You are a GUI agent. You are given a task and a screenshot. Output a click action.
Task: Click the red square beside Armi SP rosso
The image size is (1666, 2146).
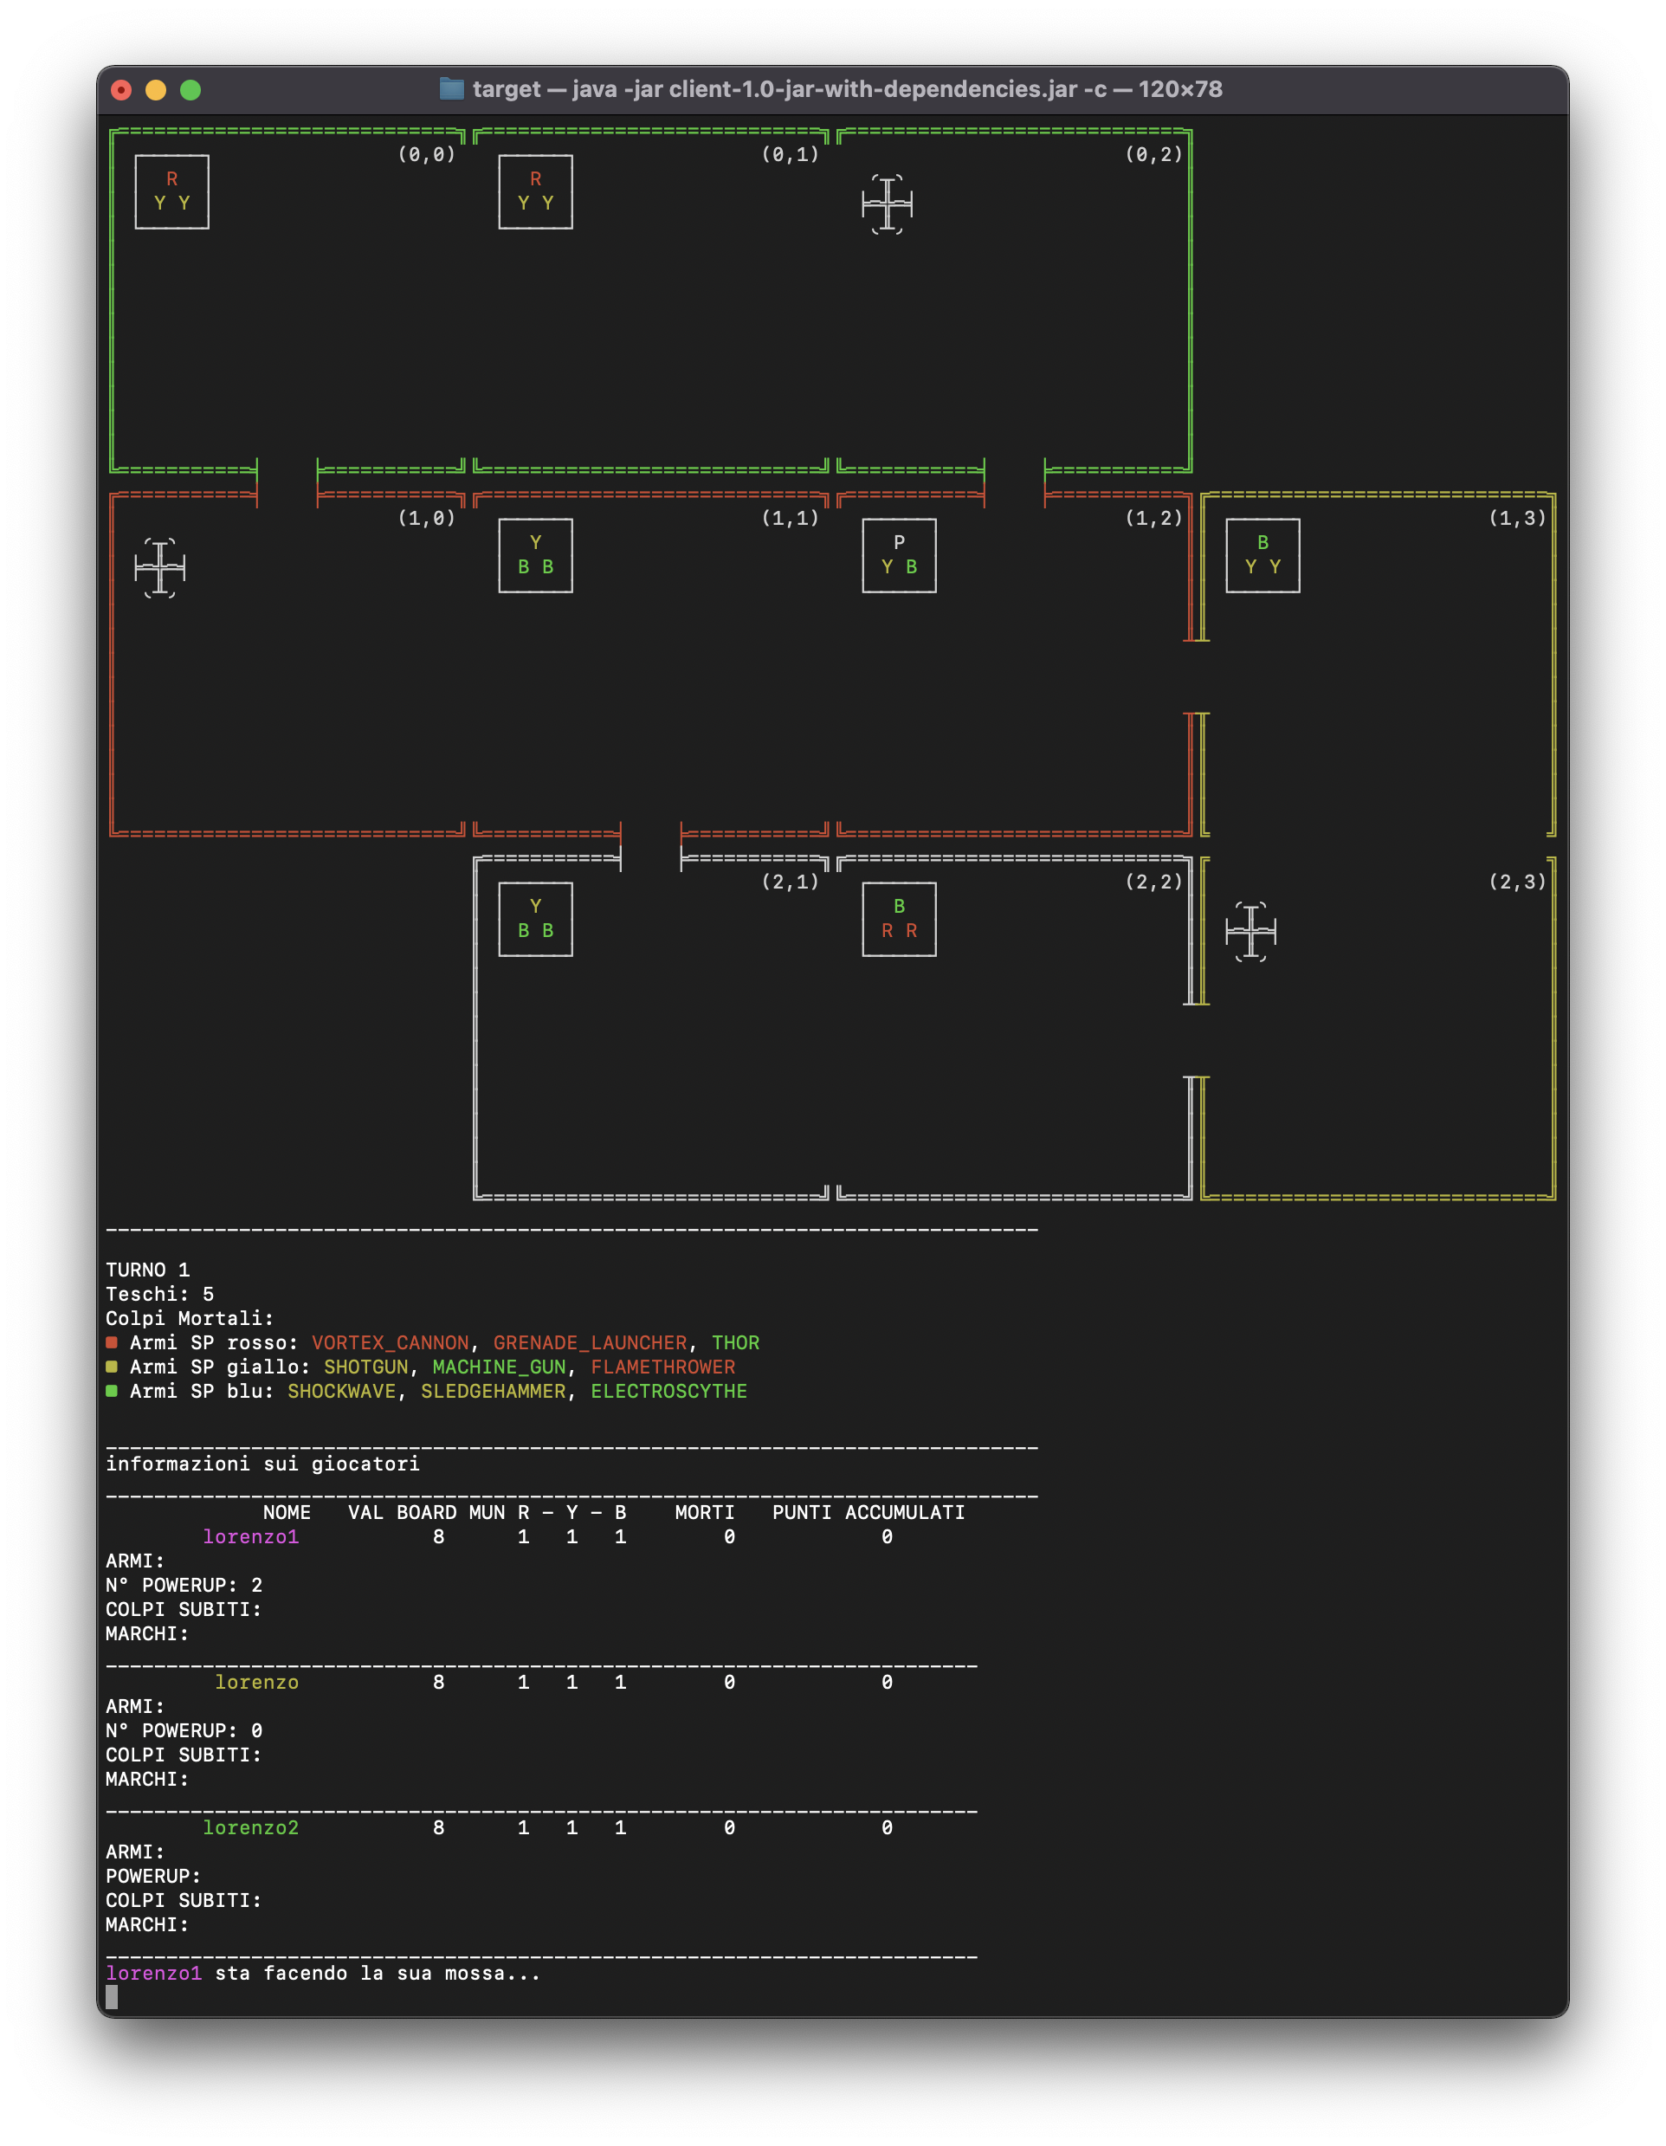pyautogui.click(x=112, y=1342)
